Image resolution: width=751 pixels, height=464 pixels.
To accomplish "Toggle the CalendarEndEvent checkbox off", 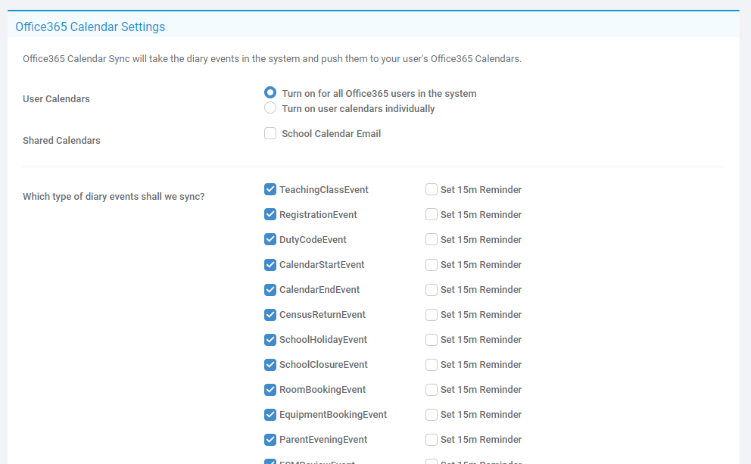I will pyautogui.click(x=270, y=290).
